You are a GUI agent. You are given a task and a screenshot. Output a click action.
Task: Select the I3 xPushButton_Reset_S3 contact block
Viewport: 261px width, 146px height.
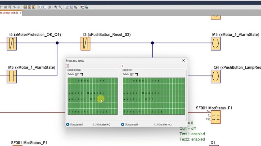[85, 43]
